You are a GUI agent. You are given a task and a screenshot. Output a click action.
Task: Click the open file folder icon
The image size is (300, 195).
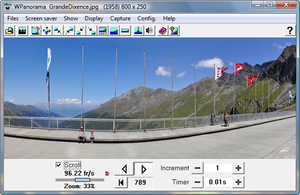9,31
